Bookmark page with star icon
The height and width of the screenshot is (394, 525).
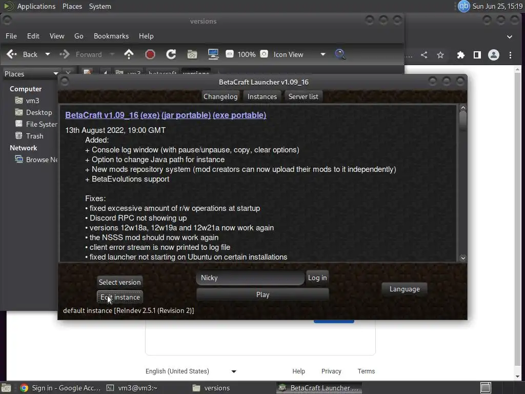(x=440, y=55)
